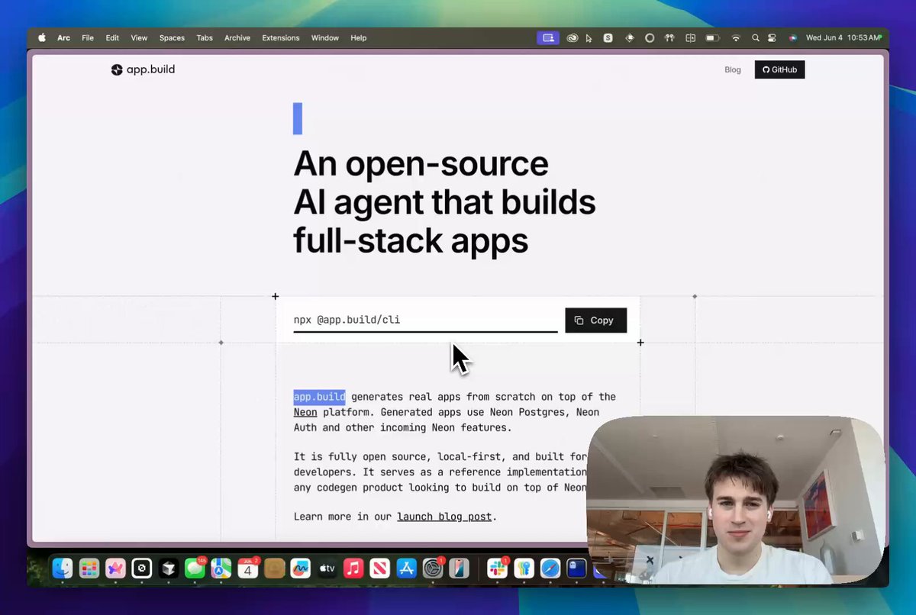Follow the Neon platform link
This screenshot has width=916, height=615.
pyautogui.click(x=305, y=412)
